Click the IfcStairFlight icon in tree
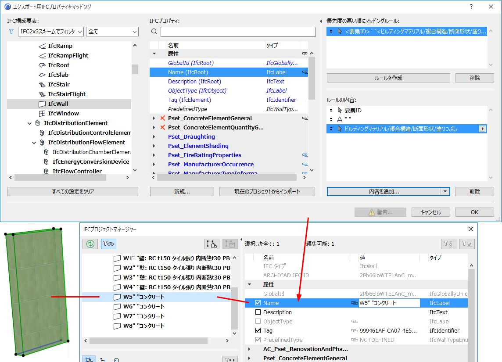502x362 pixels. click(x=42, y=94)
